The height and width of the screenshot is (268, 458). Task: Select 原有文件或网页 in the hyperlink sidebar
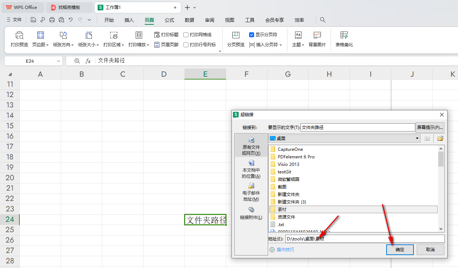click(251, 146)
